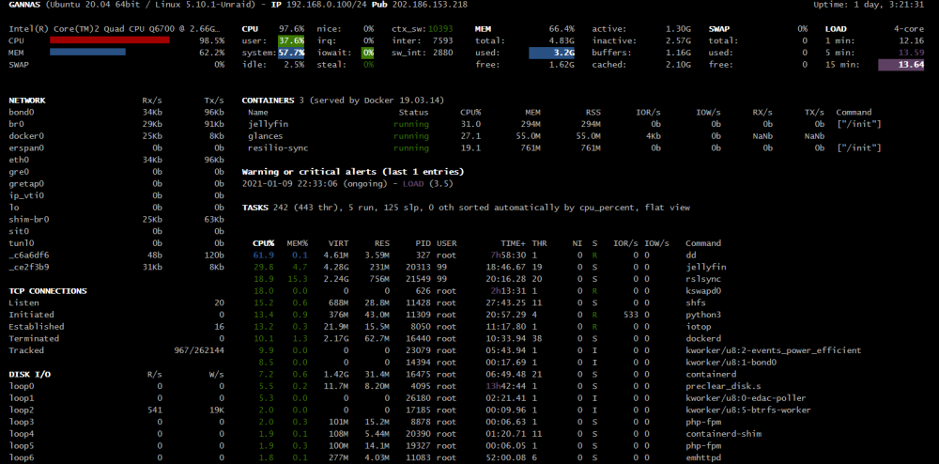939x464 pixels.
Task: Click the Intel Core2 Quad CPU name
Action: 115,29
